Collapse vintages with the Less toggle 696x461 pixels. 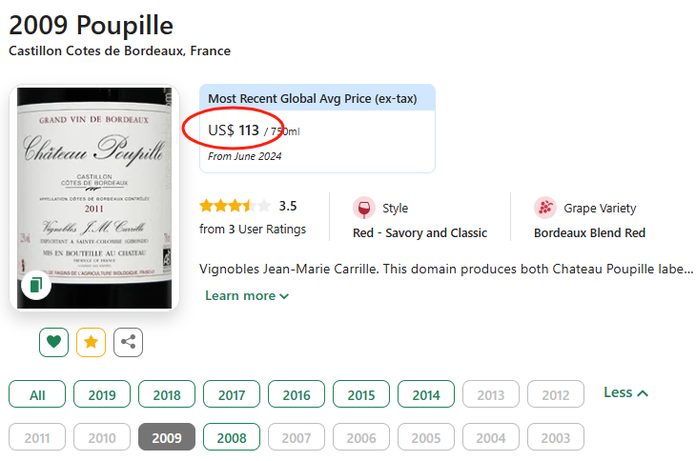pos(625,392)
